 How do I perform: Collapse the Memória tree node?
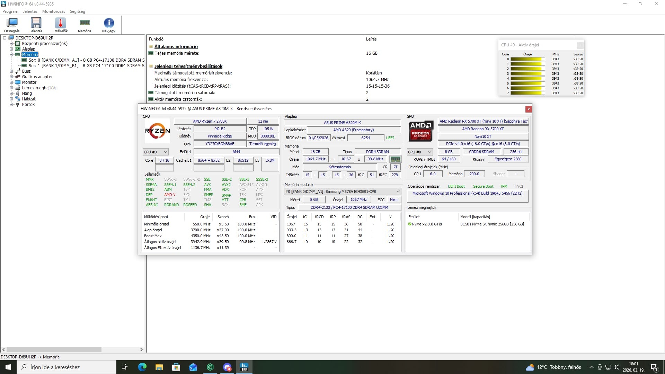tap(11, 55)
